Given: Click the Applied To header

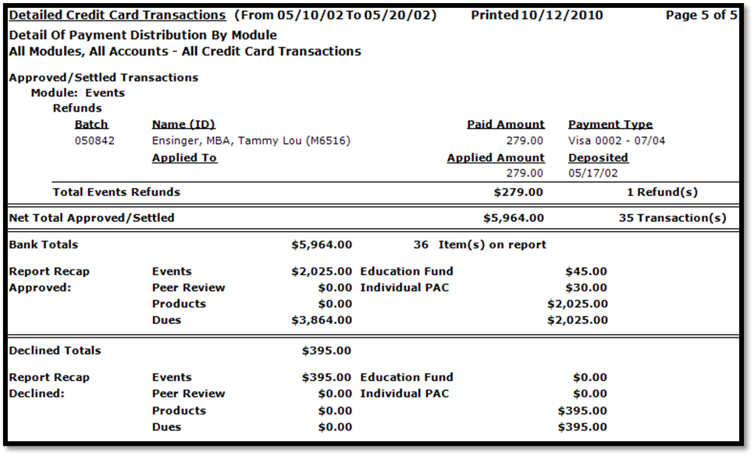Looking at the screenshot, I should [x=185, y=158].
